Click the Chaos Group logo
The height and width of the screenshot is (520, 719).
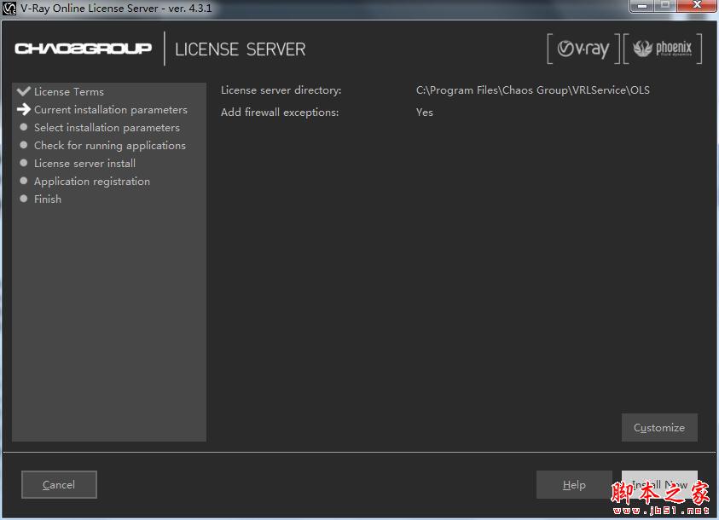point(83,48)
